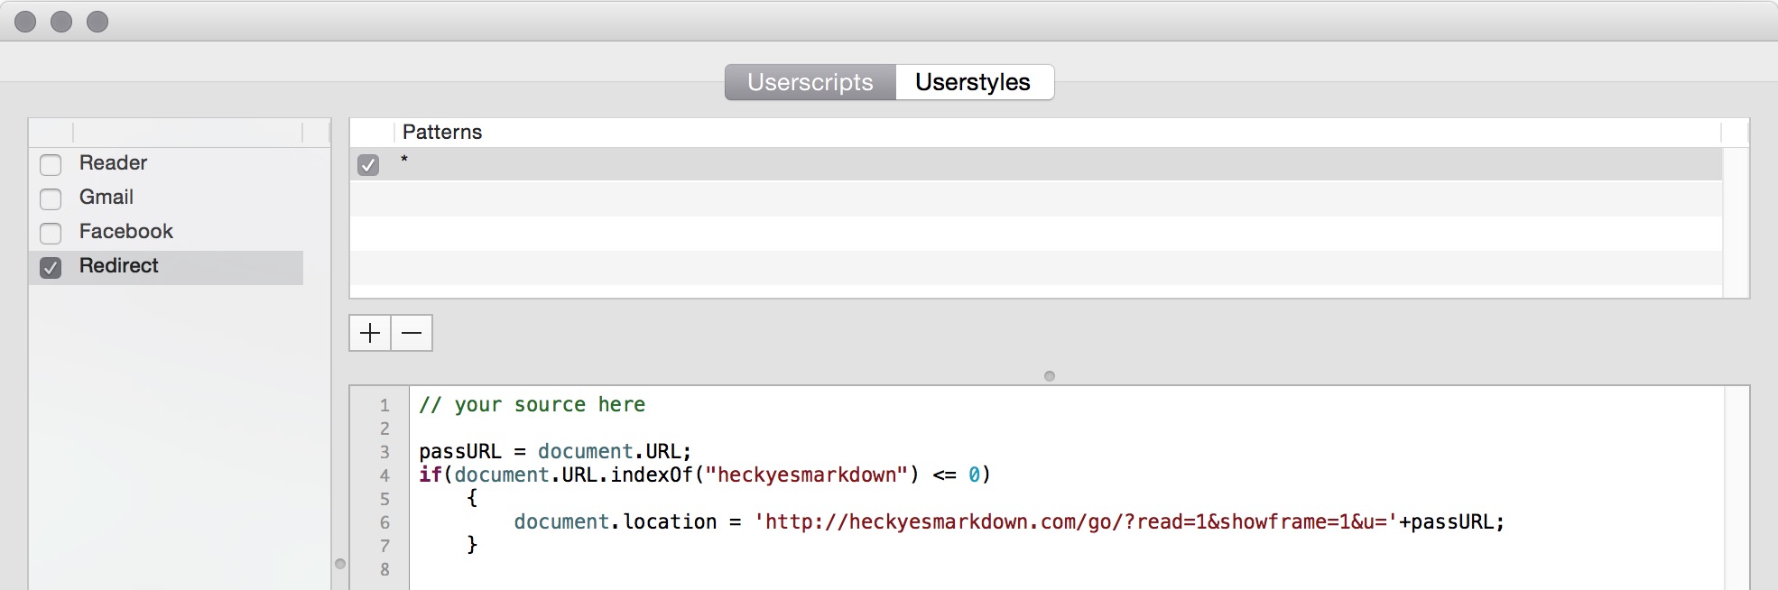Click the document.location redirect URL line
The image size is (1778, 590).
pyautogui.click(x=1009, y=522)
